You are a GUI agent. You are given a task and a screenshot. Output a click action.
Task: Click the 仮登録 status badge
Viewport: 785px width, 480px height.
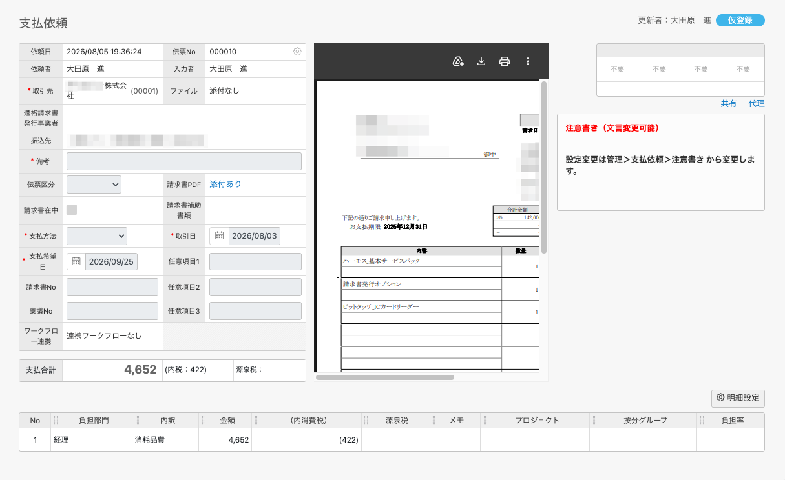pos(740,20)
